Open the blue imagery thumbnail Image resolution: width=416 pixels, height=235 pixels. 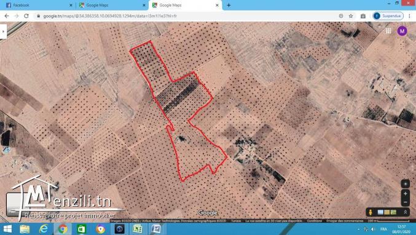[x=380, y=212]
